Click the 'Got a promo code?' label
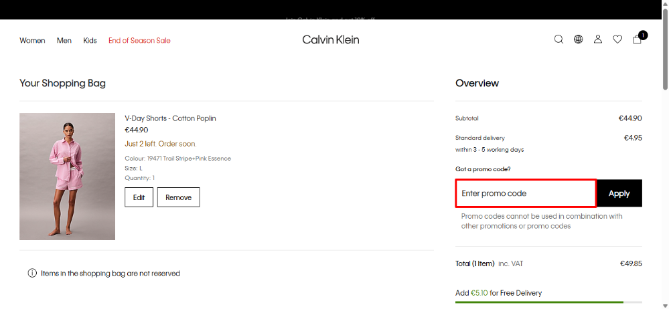Screen dimensions: 669x309 [483, 169]
